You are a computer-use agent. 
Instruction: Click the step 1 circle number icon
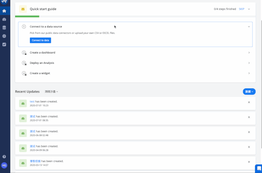(24, 27)
